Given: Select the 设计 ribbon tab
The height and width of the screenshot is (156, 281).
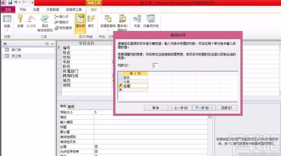Looking at the screenshot, I should pos(94,10).
